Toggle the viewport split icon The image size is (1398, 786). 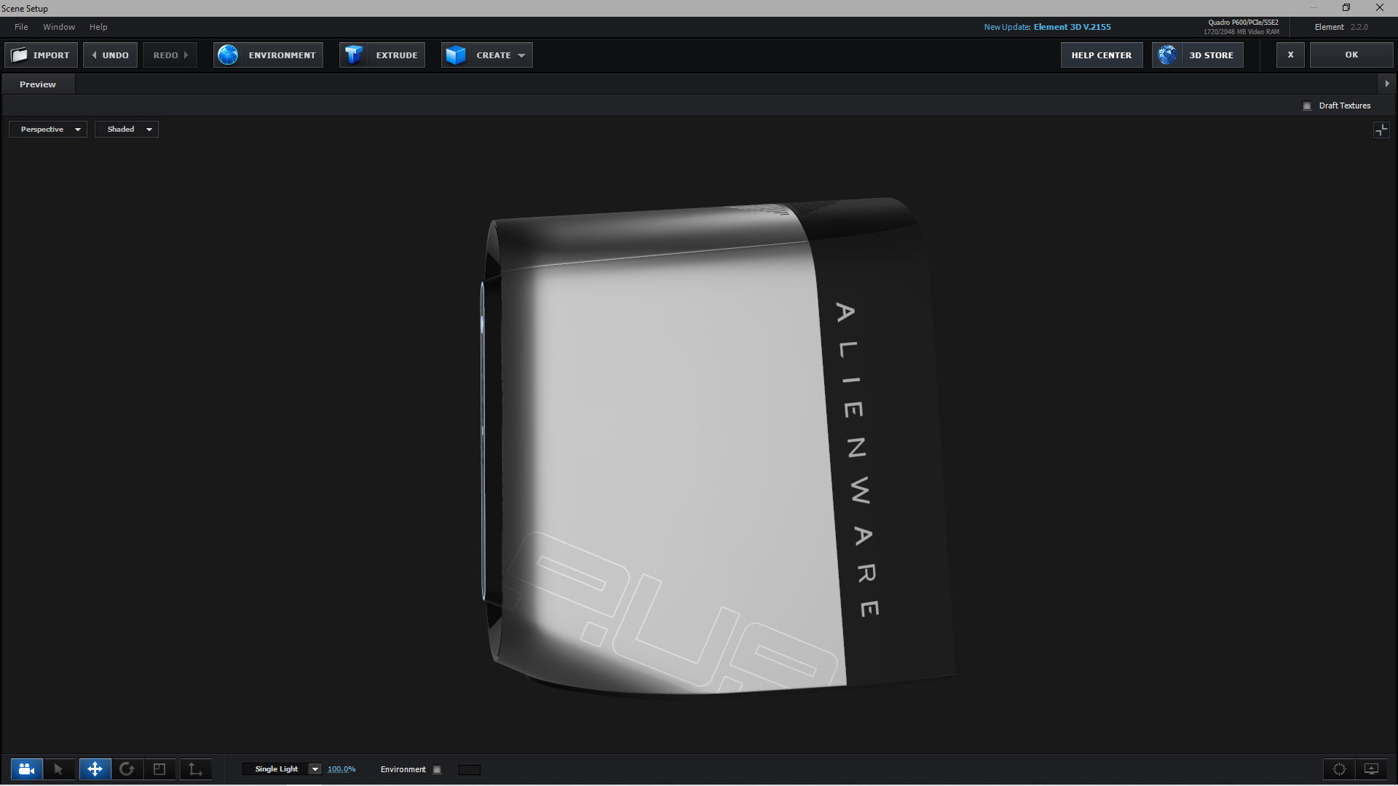click(x=1381, y=130)
